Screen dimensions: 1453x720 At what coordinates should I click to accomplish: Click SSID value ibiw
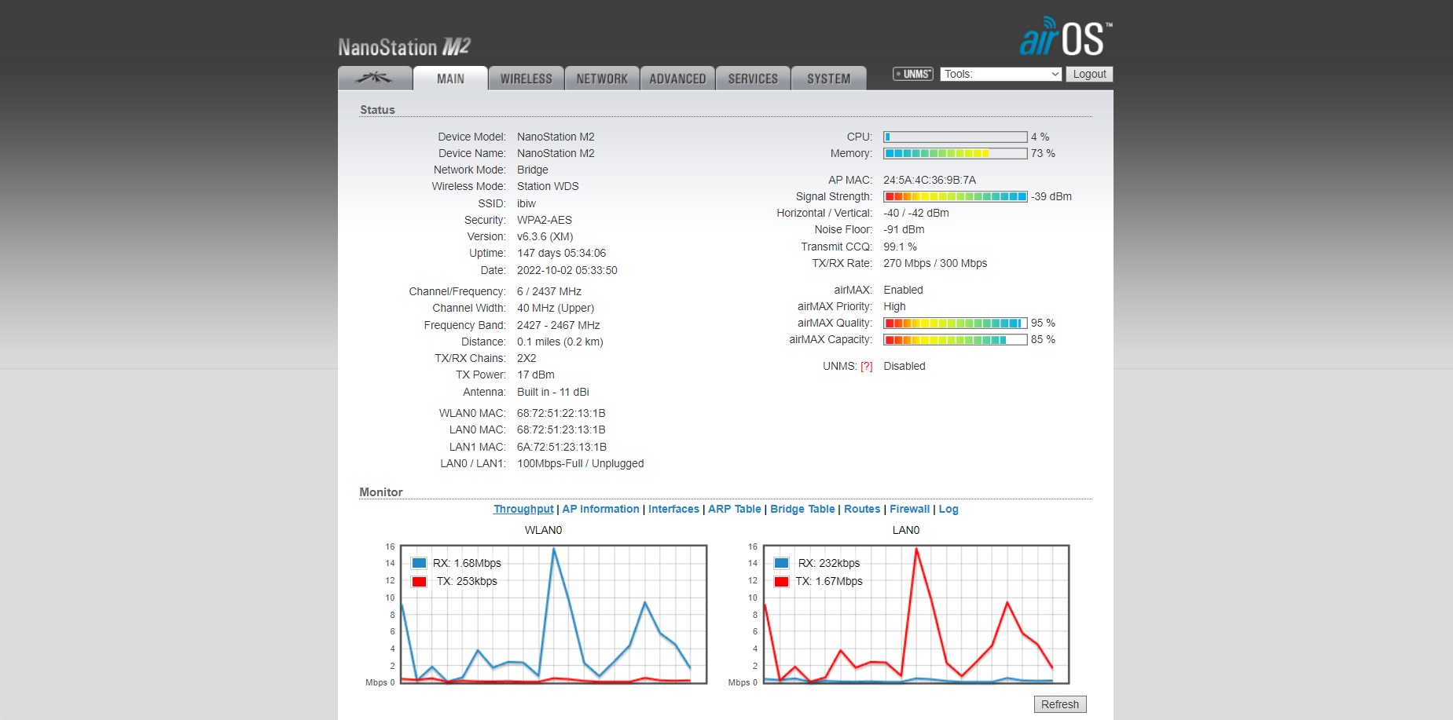tap(526, 203)
